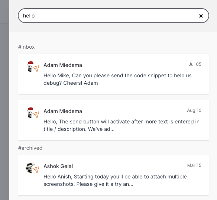Click the #inbox section label
The width and height of the screenshot is (217, 200).
pos(26,47)
